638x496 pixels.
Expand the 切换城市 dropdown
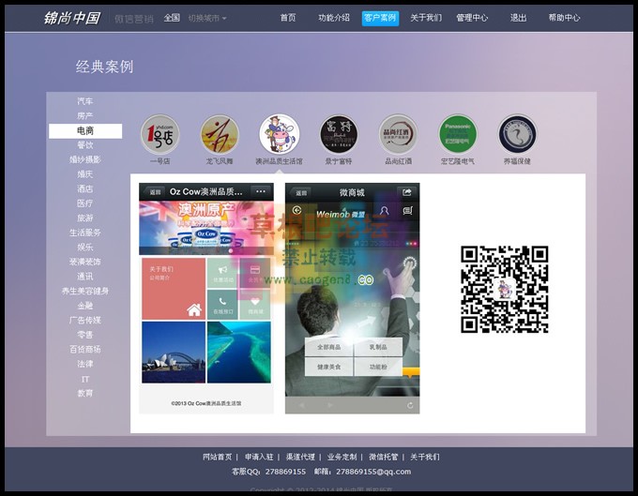click(207, 18)
